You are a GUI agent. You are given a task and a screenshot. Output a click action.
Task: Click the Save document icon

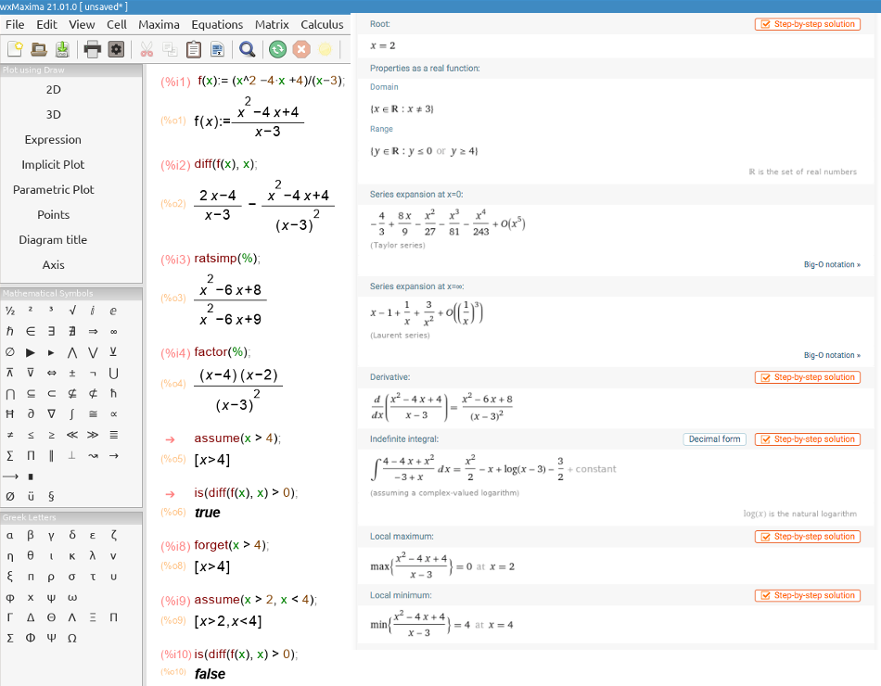pos(62,50)
